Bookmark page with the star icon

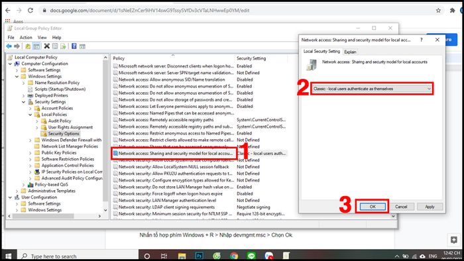point(438,11)
